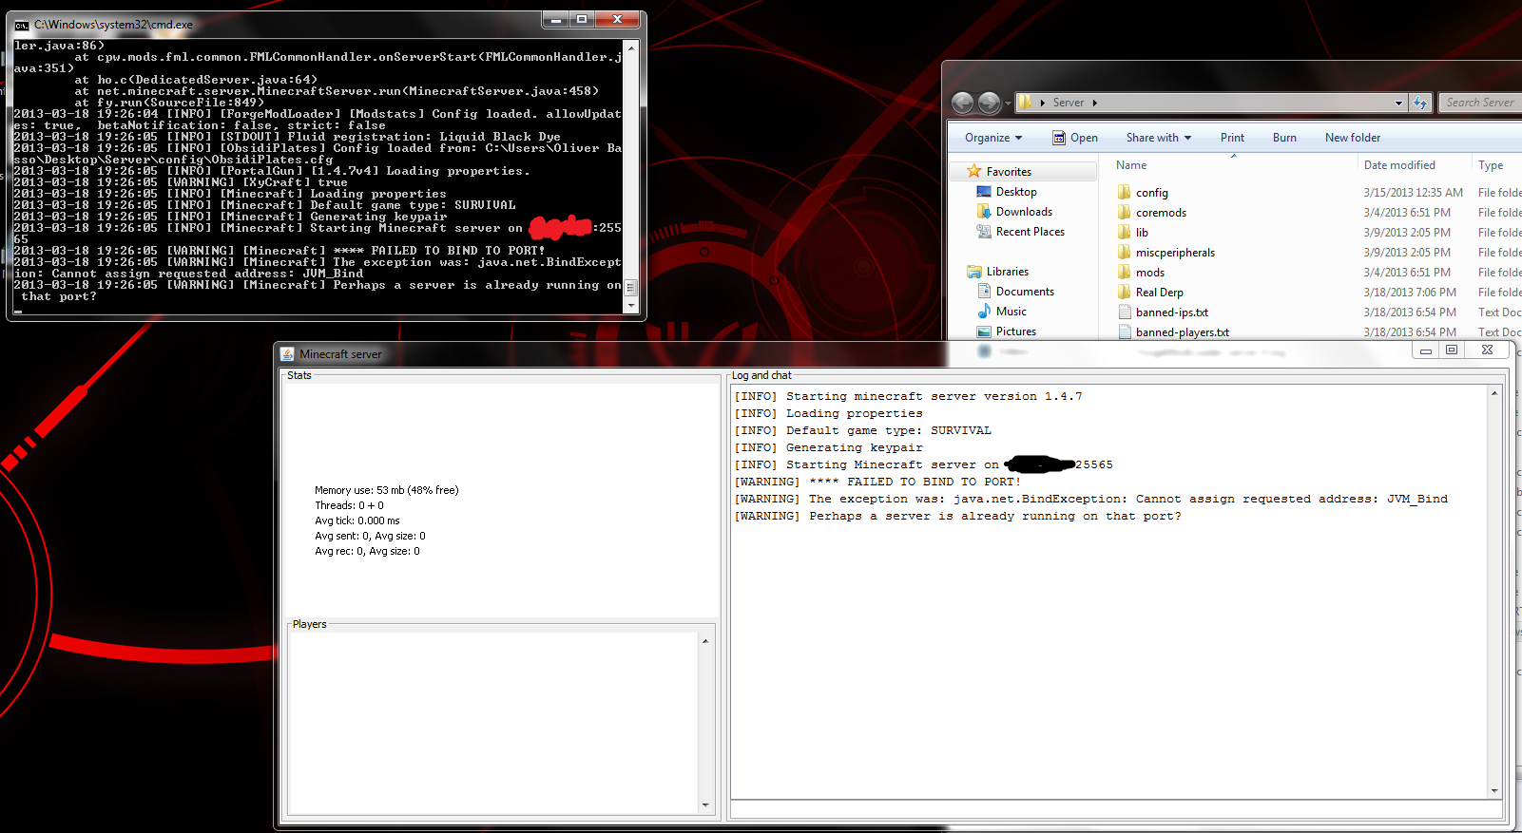Click Open toolbar item icon
This screenshot has width=1522, height=833.
point(1058,138)
